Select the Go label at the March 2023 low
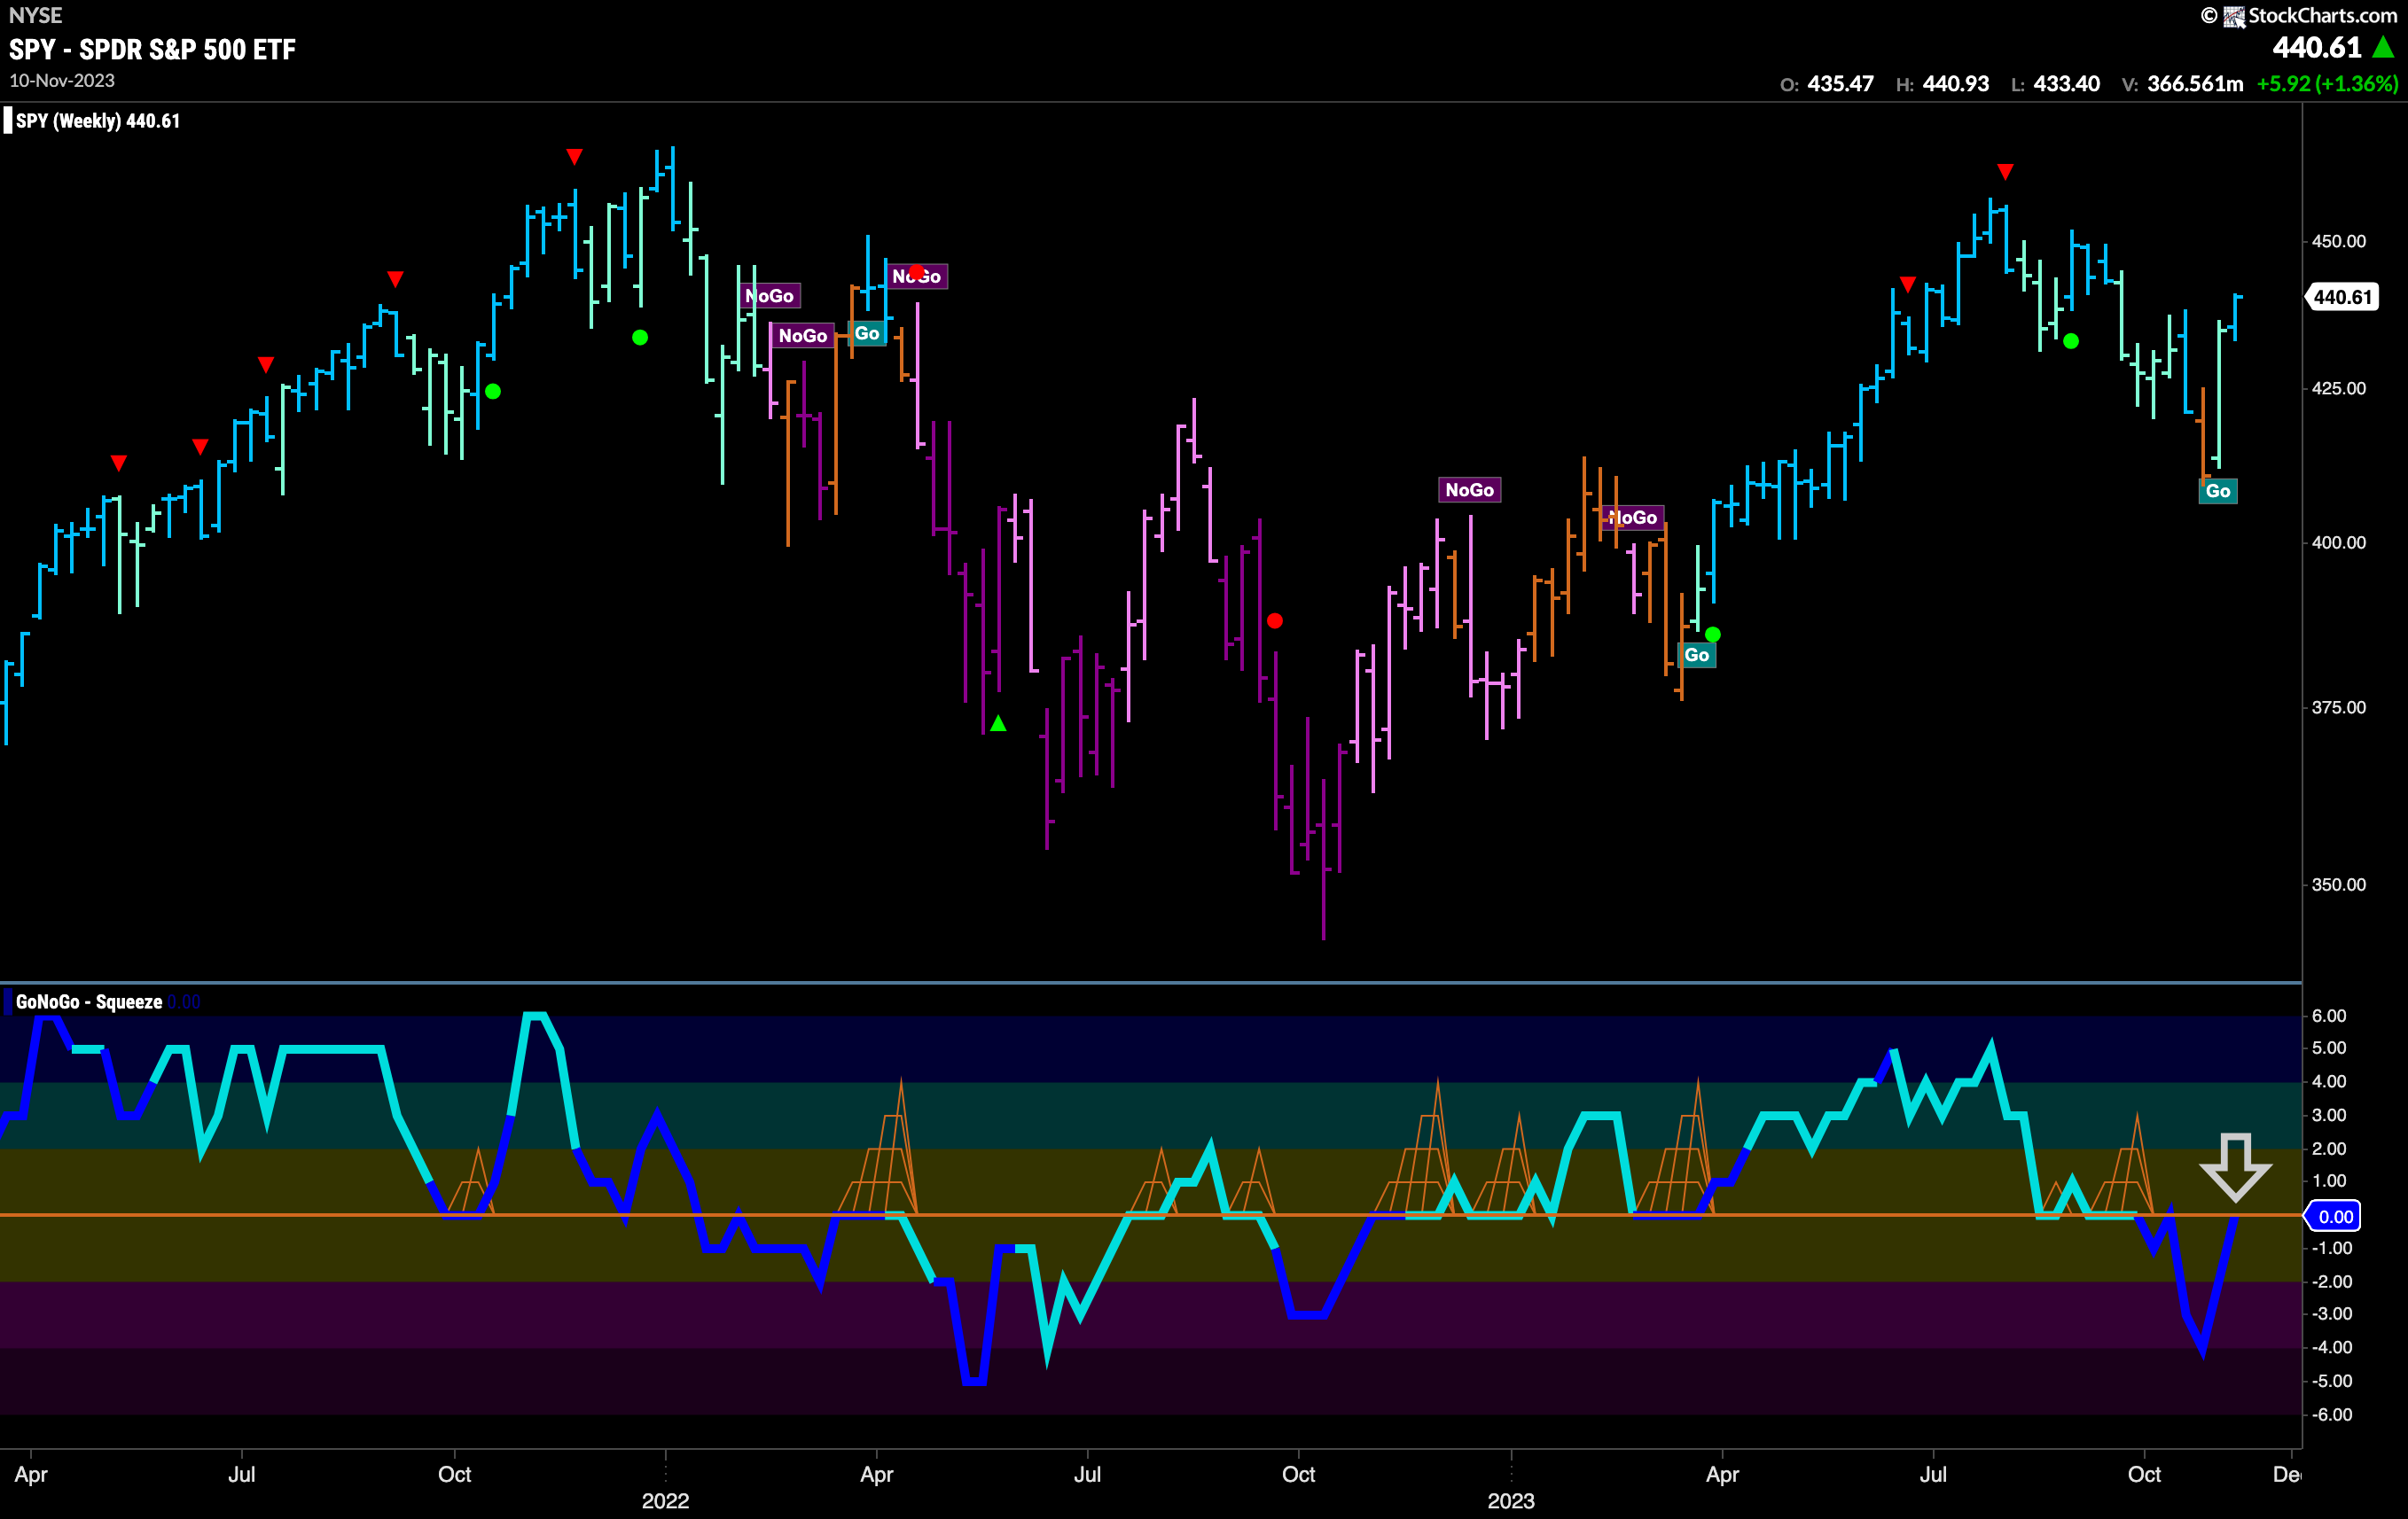 1697,656
